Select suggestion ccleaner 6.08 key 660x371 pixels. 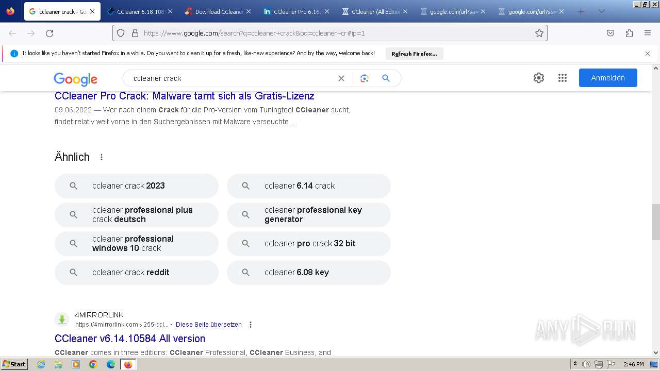(309, 273)
